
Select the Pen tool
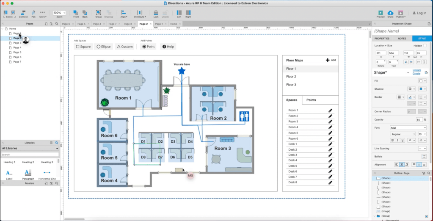point(33,14)
